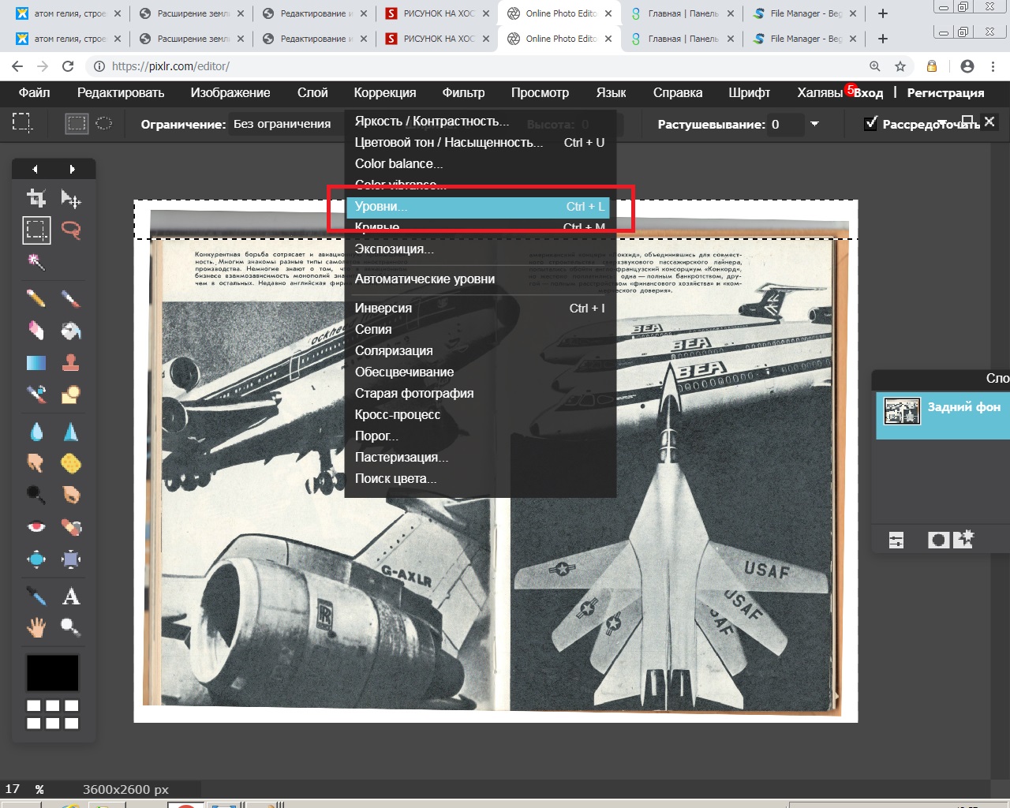Image resolution: width=1010 pixels, height=808 pixels.
Task: Open the Фильтр menu
Action: pos(463,93)
